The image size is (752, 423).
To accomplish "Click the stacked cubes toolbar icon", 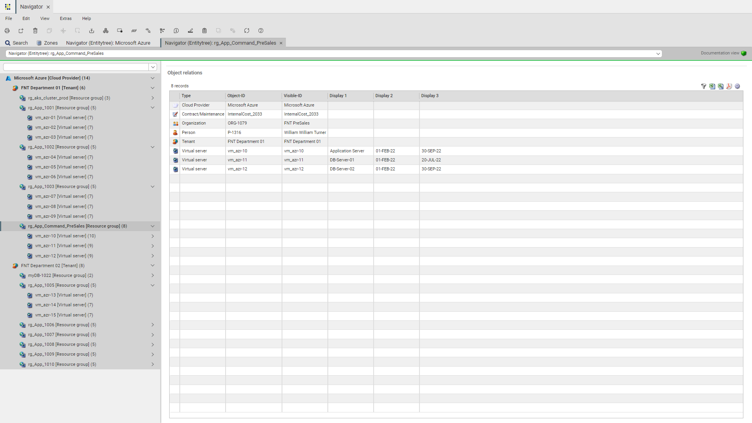I will pyautogui.click(x=106, y=31).
